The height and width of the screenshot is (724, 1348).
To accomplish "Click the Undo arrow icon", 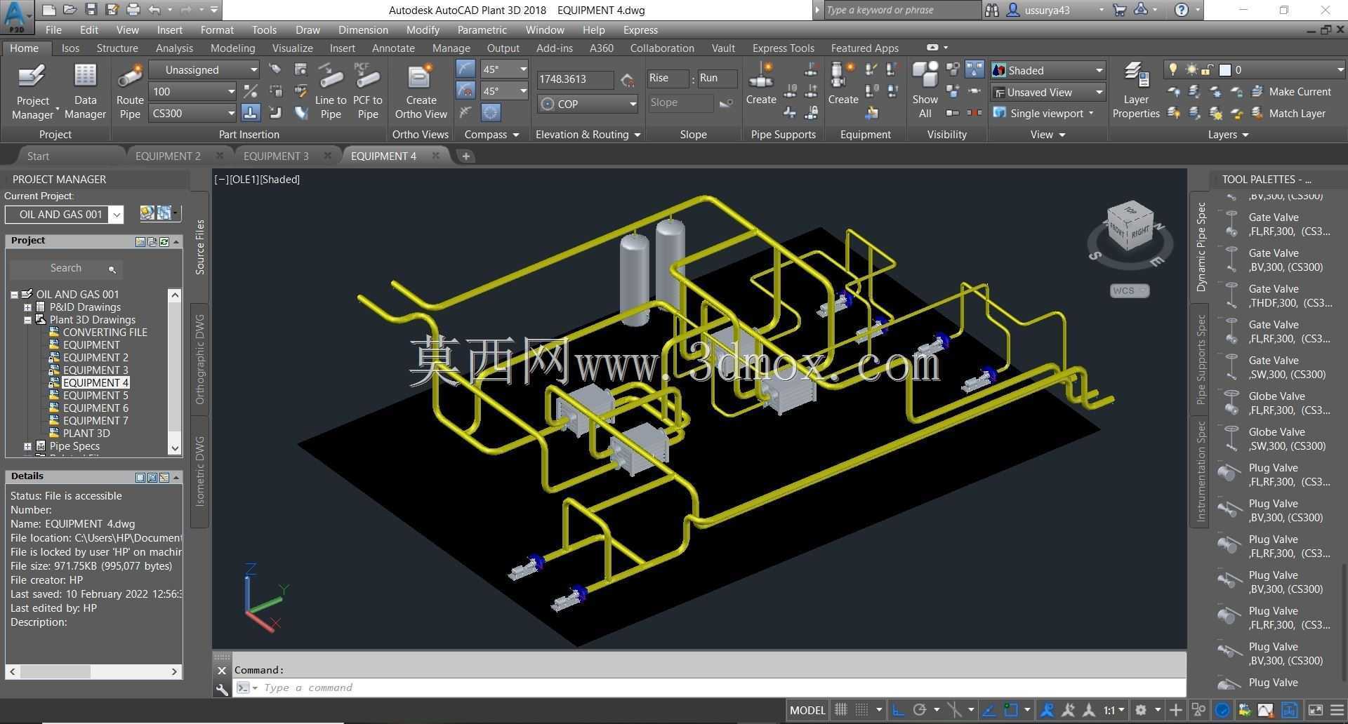I will click(154, 10).
